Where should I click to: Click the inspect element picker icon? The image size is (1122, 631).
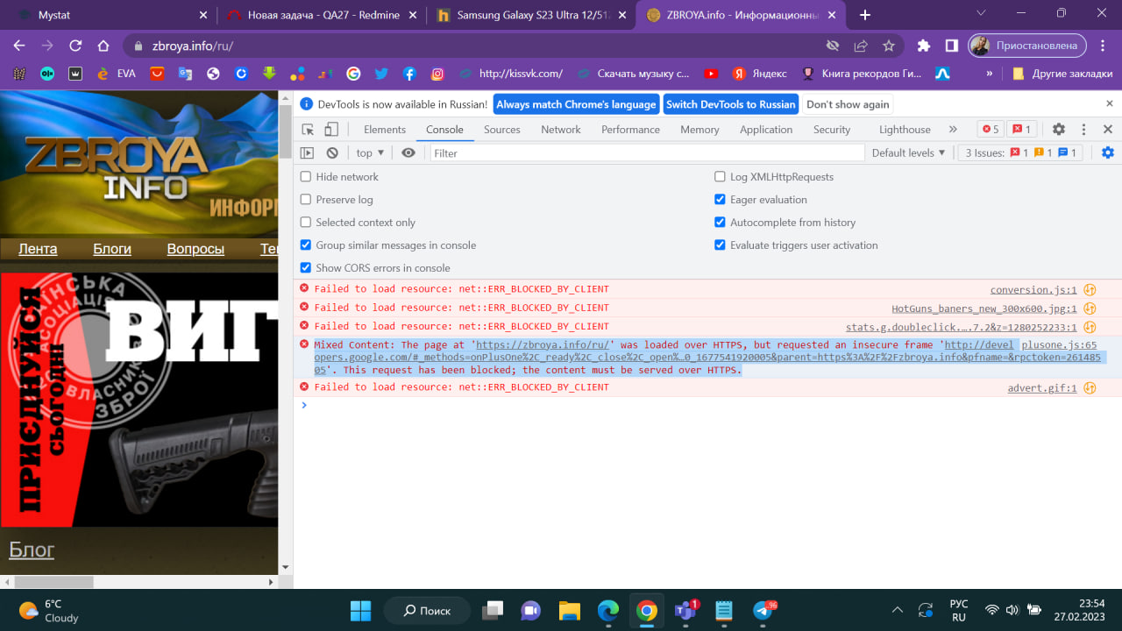(x=308, y=130)
